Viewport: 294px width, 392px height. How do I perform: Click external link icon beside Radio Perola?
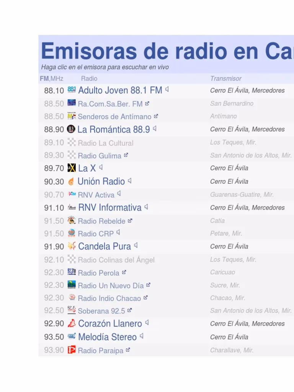[124, 272]
